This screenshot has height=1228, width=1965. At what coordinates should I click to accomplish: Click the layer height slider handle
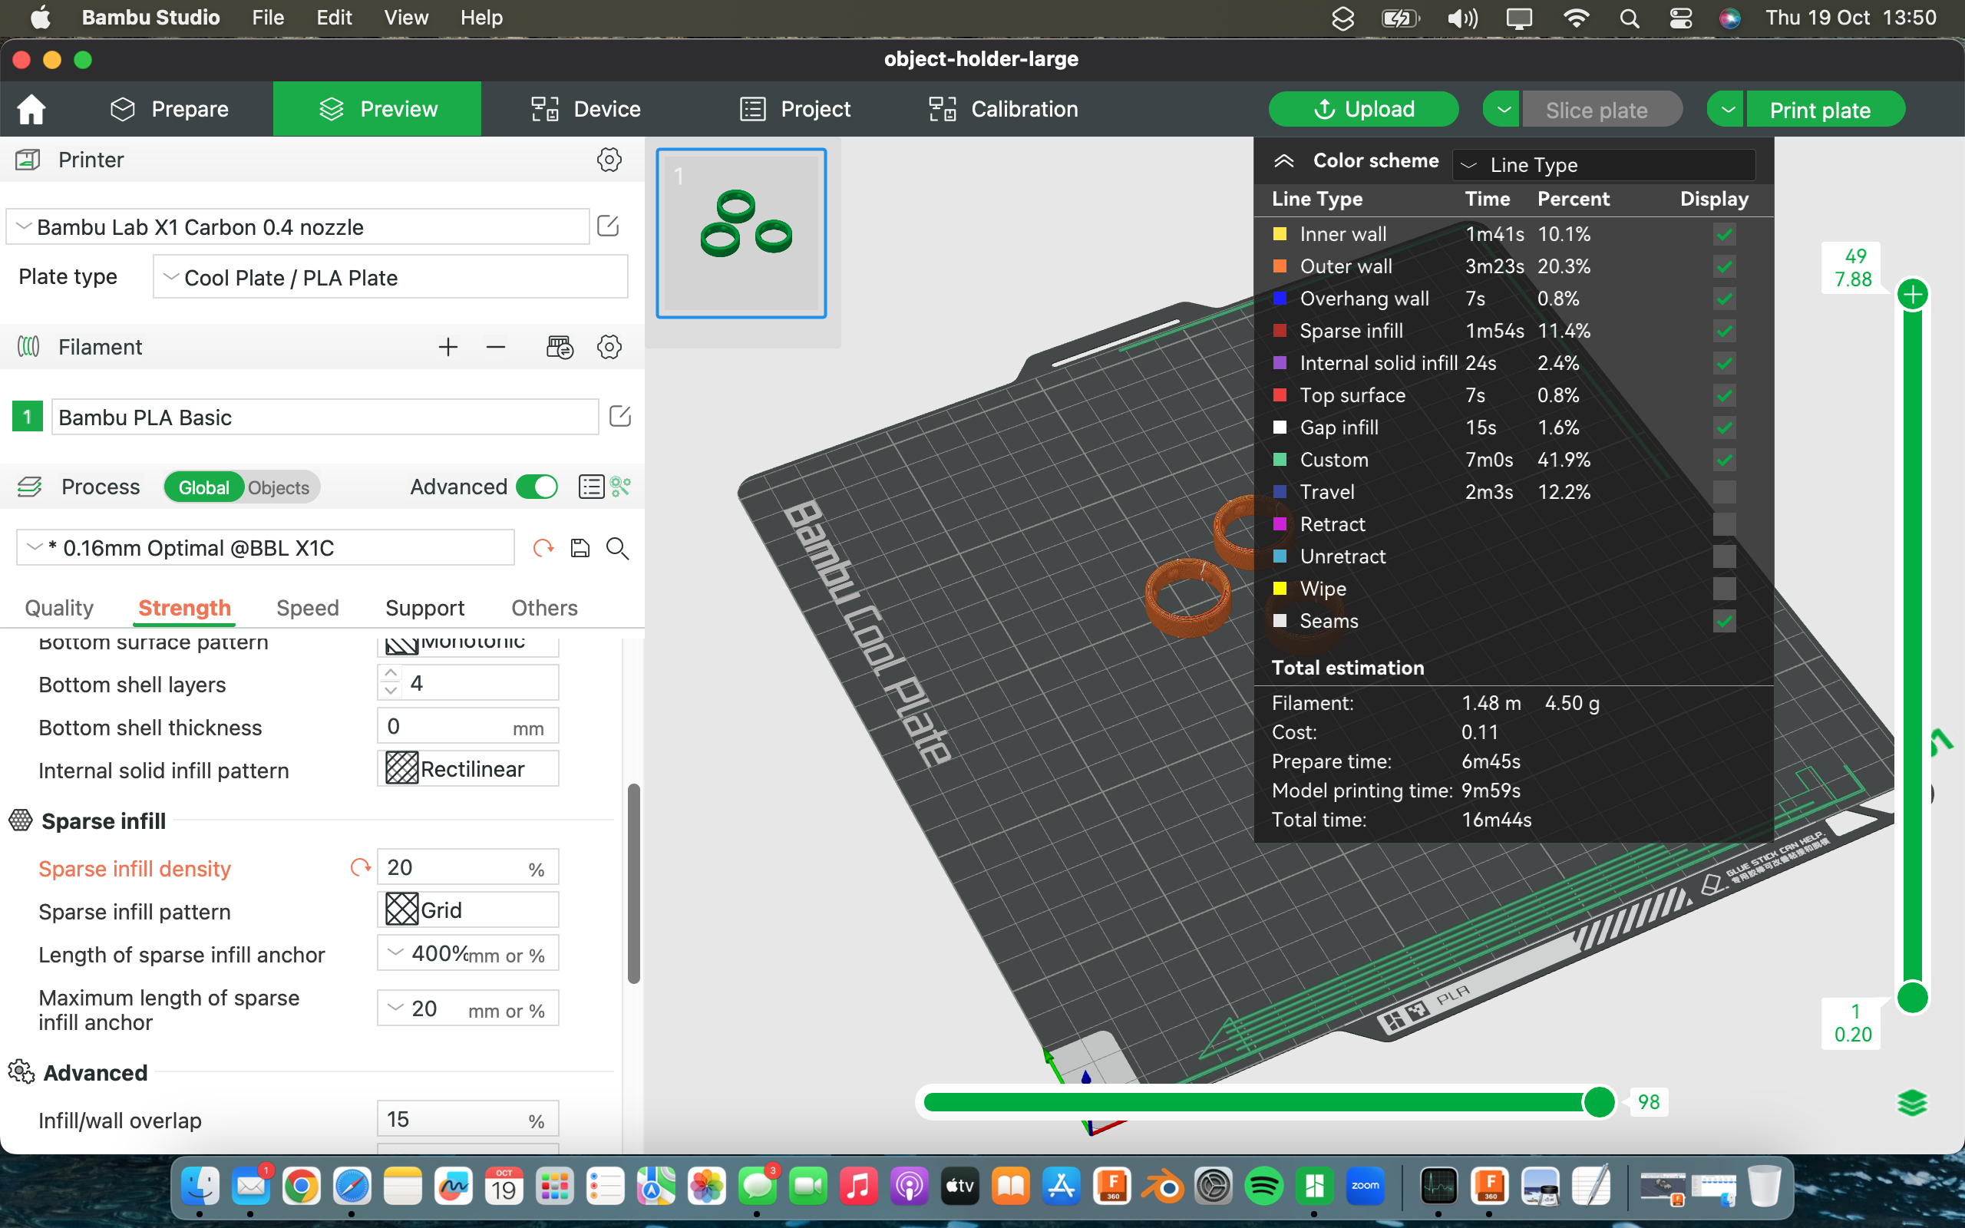(1914, 293)
